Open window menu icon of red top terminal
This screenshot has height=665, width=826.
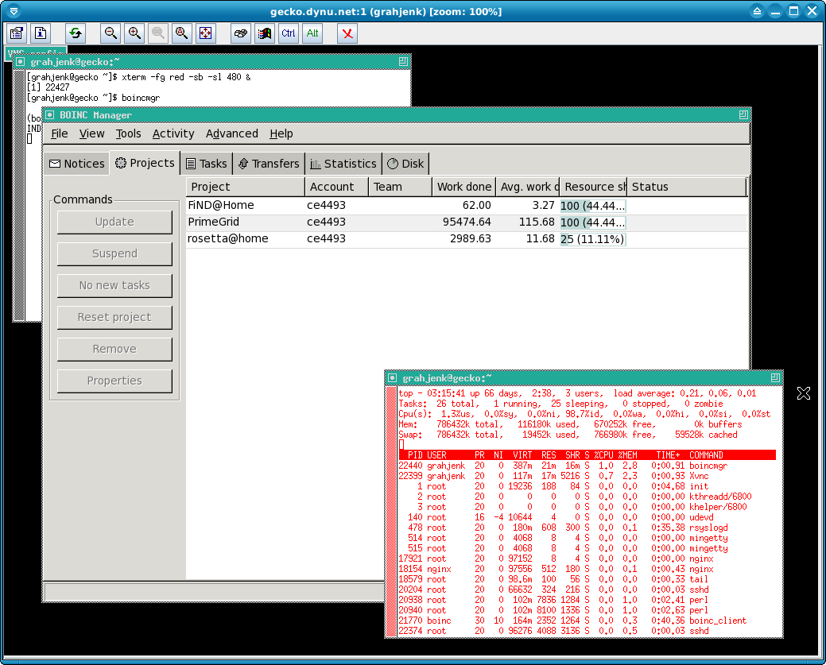click(392, 378)
